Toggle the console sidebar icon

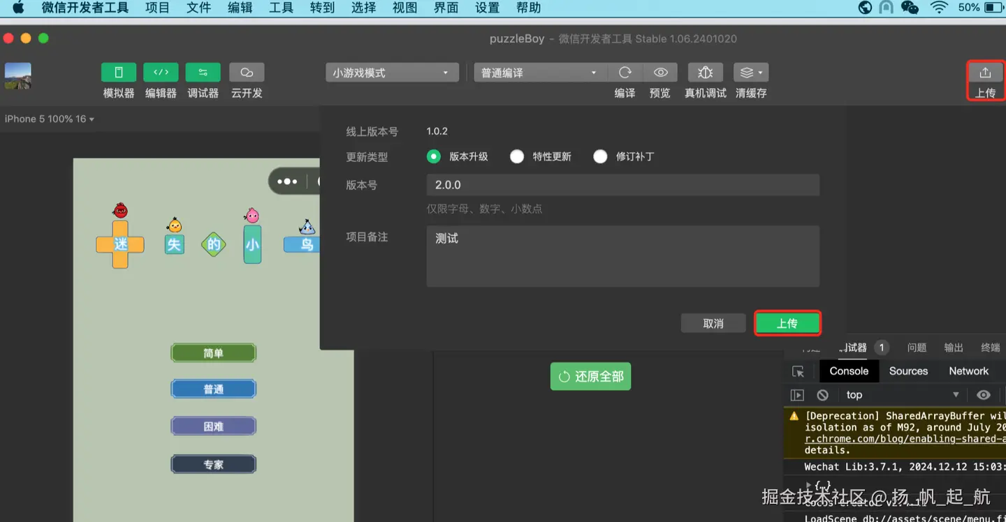click(x=797, y=395)
